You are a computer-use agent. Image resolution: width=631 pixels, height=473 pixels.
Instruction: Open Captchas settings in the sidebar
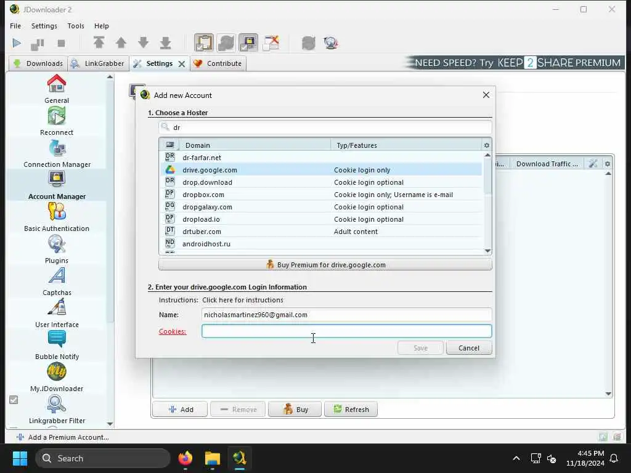57,281
